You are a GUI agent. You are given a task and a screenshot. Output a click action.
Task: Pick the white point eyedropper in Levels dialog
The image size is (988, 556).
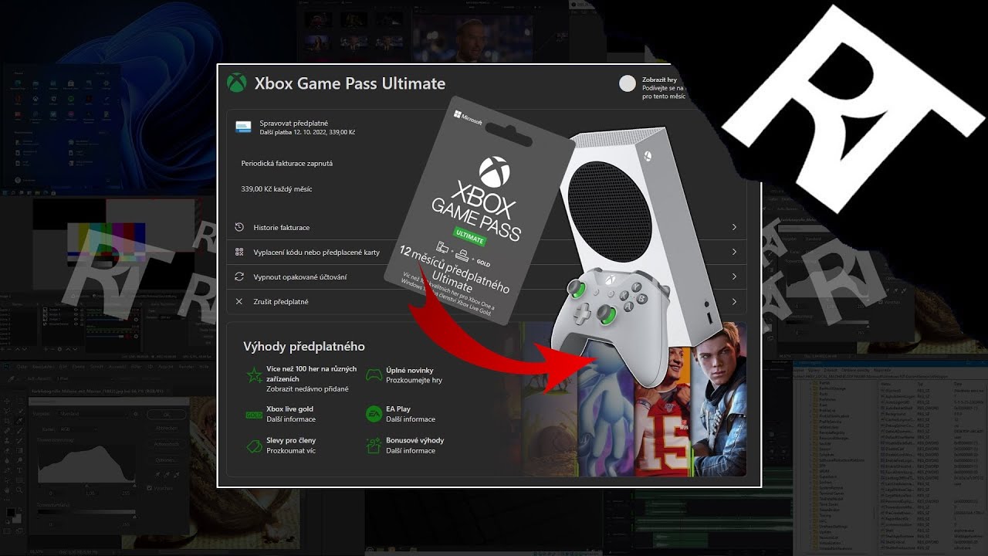point(176,475)
